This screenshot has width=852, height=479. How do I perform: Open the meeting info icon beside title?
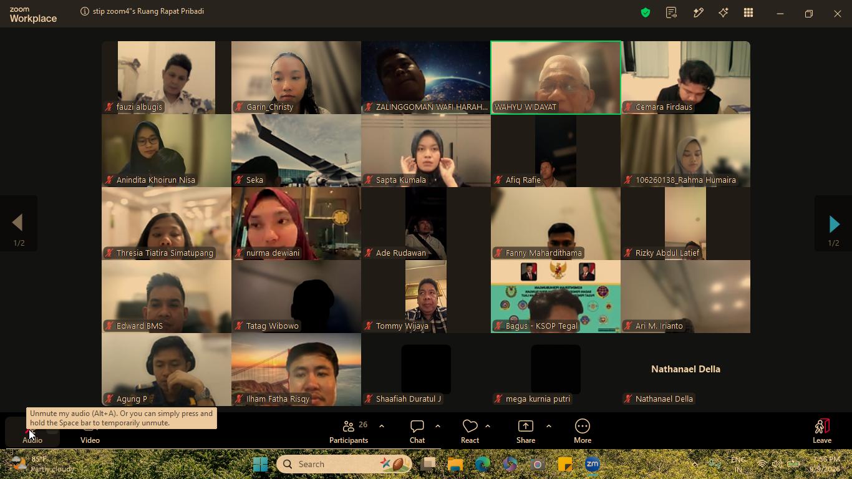(85, 11)
